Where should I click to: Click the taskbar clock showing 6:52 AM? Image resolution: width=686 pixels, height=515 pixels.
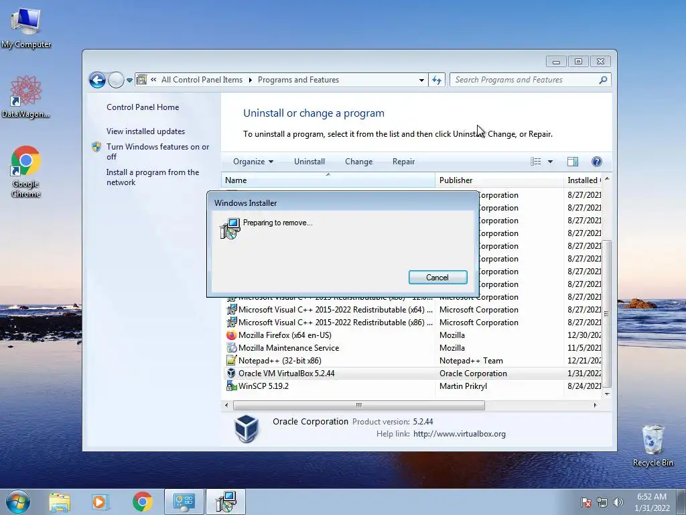click(652, 502)
